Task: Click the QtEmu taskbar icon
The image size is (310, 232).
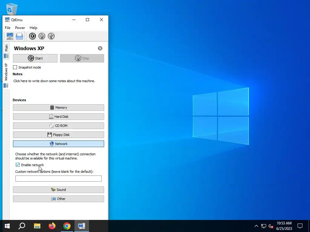Action: [x=81, y=226]
